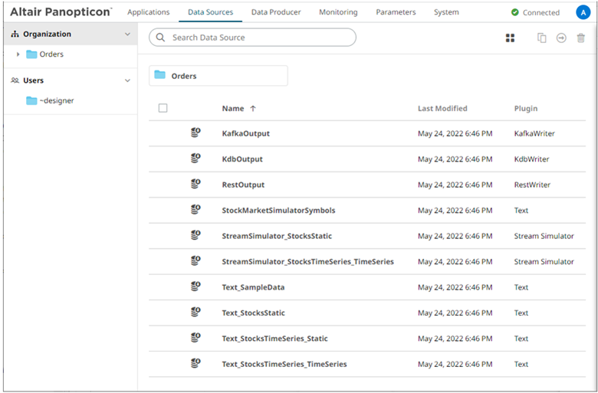Click the copy icon in toolbar
The image size is (598, 393).
pos(542,38)
